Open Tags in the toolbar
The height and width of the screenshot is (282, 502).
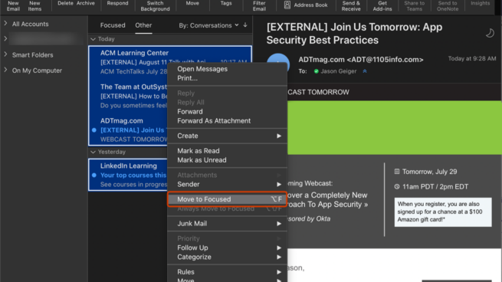[x=226, y=3]
